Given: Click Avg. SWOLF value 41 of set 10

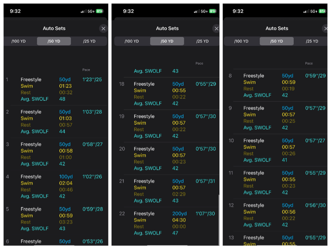Looking at the screenshot, I should point(285,160).
